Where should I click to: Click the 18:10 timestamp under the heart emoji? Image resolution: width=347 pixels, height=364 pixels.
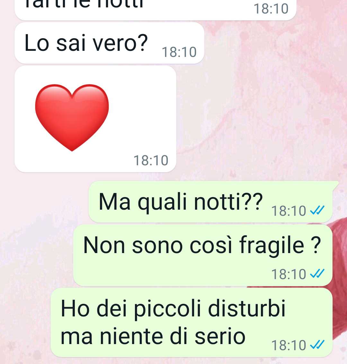click(151, 160)
